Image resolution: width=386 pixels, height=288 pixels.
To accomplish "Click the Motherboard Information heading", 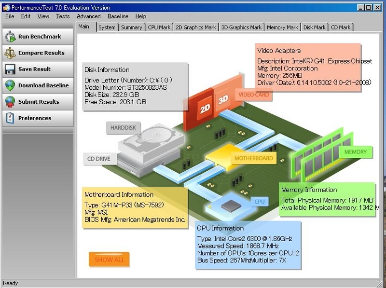I will point(119,195).
